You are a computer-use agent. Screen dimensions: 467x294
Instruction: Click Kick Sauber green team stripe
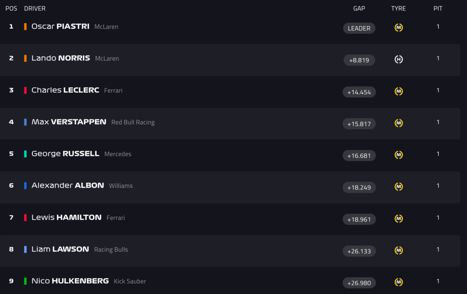pyautogui.click(x=26, y=281)
